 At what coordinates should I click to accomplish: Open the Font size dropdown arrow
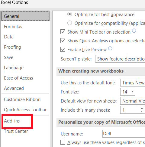[x=132, y=91]
